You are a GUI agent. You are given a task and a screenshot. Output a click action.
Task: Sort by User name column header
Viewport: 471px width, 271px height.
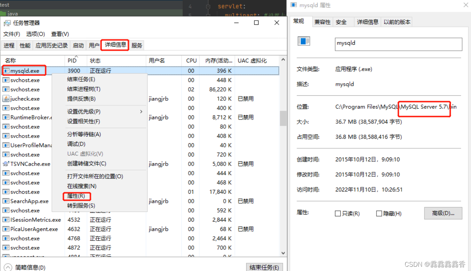pos(164,60)
